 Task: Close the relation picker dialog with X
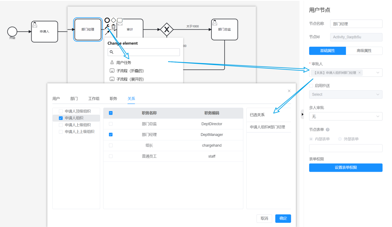tap(289, 91)
